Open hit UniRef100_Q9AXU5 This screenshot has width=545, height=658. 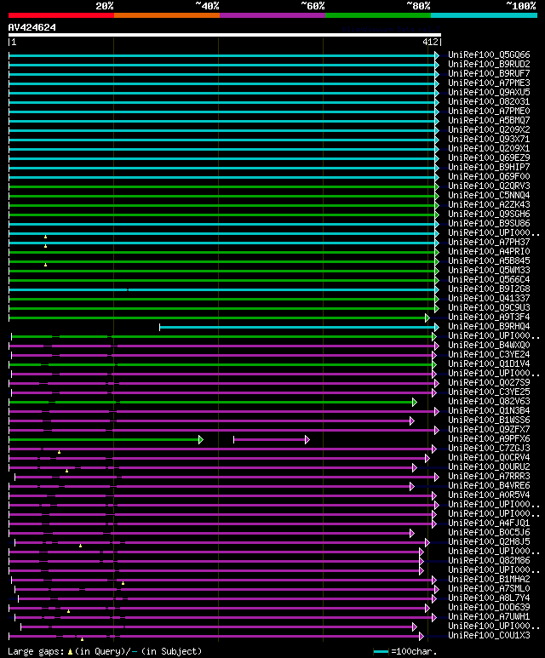pyautogui.click(x=489, y=92)
